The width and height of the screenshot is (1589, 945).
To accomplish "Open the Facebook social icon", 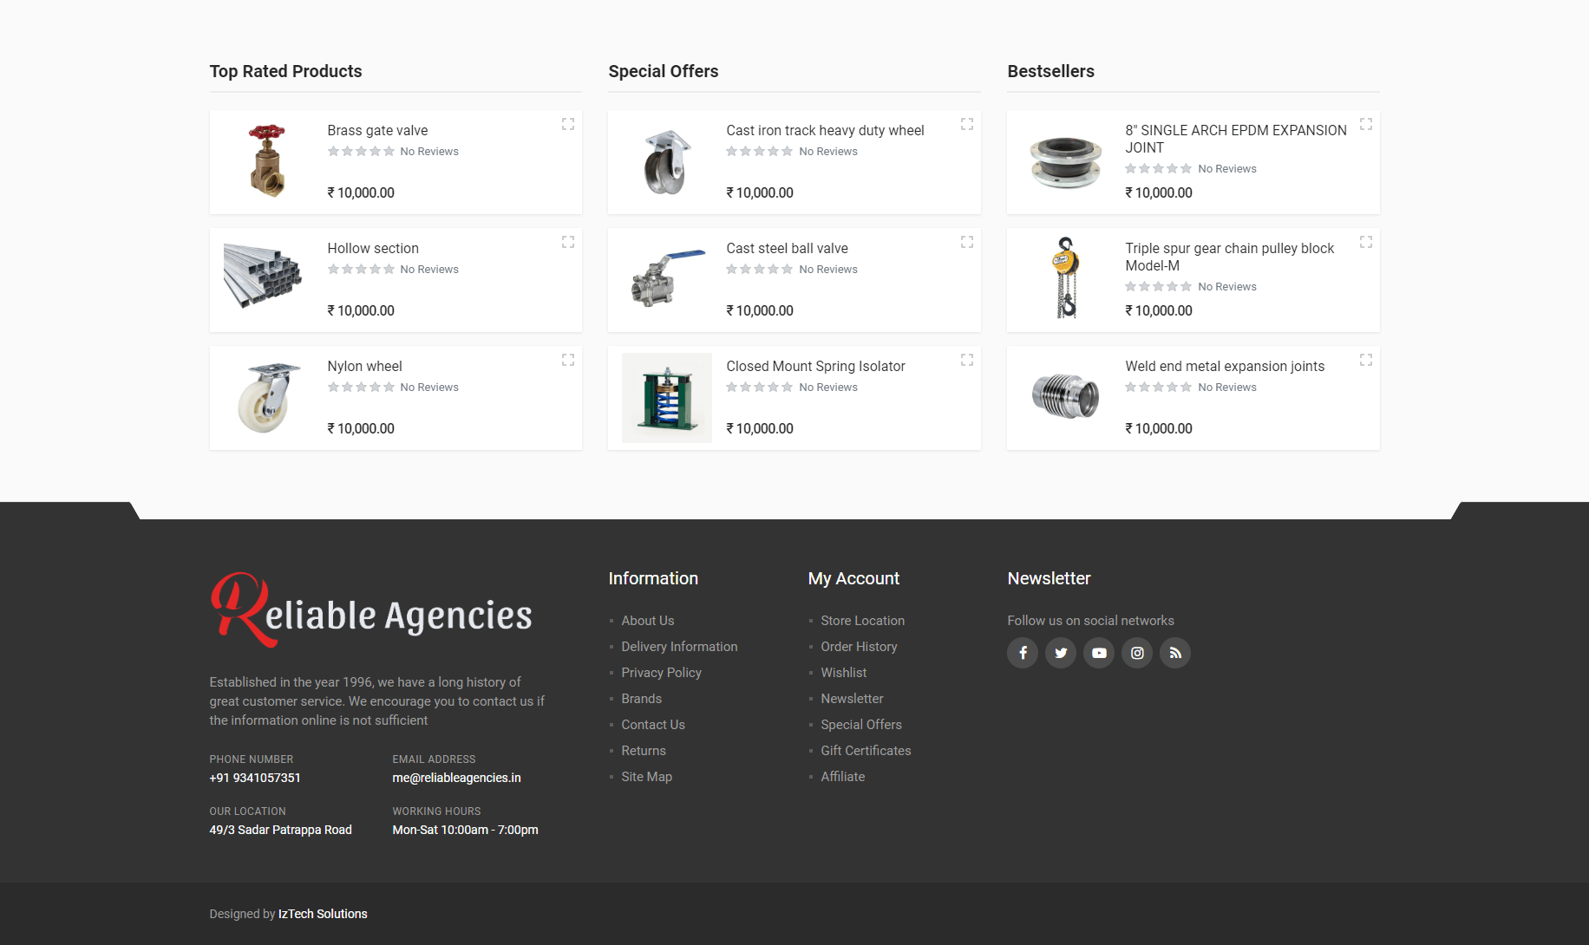I will pyautogui.click(x=1023, y=653).
